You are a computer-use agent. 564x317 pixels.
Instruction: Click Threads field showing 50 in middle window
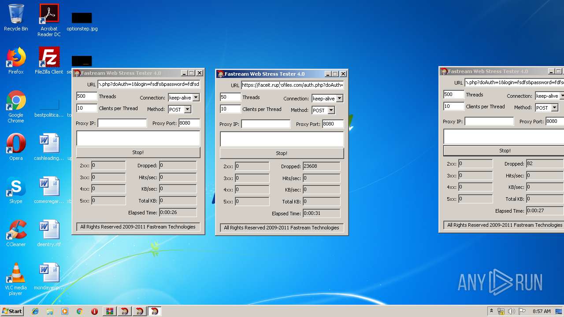point(230,97)
